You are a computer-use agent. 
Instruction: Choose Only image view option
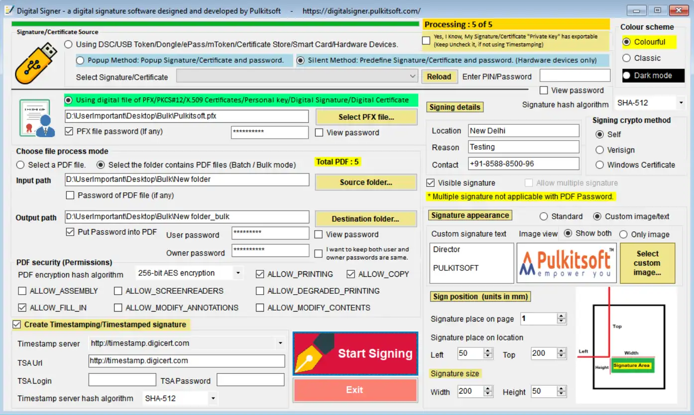click(623, 234)
